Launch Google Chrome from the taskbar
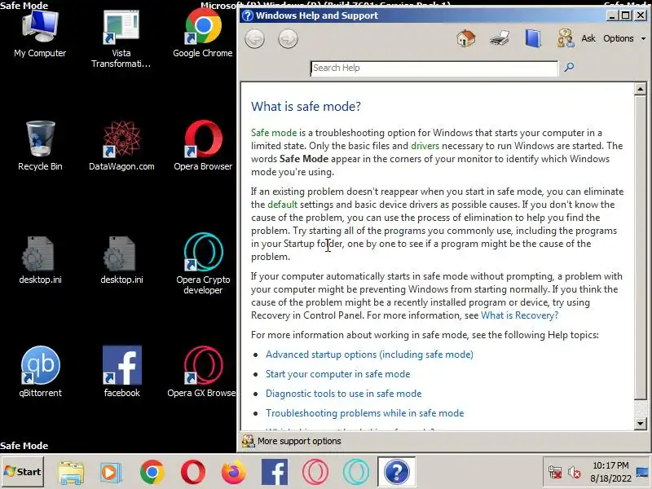The image size is (652, 489). [x=152, y=473]
